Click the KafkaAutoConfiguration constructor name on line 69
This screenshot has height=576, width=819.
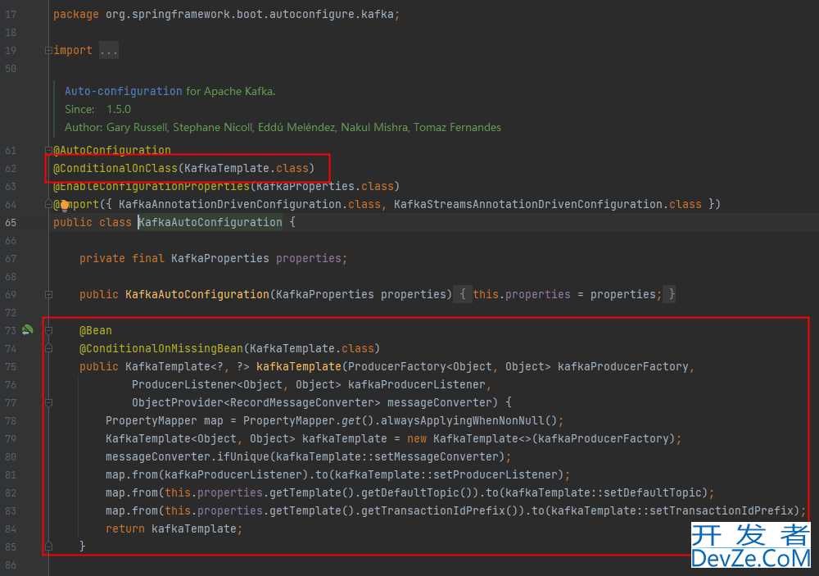pos(197,294)
